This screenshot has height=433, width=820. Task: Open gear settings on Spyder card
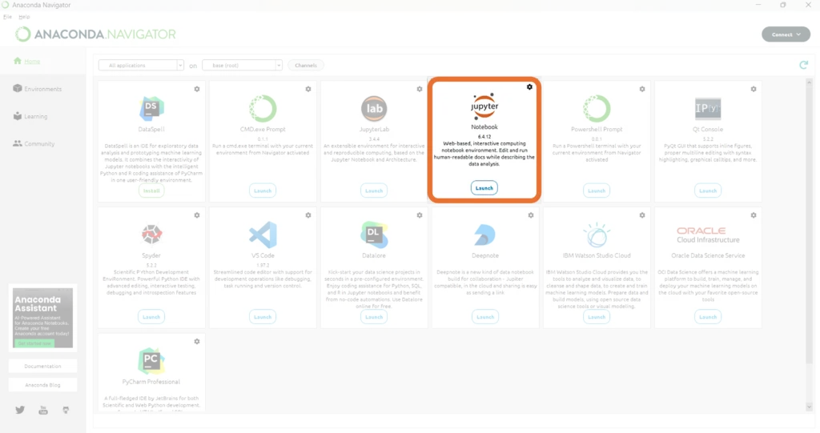[197, 215]
